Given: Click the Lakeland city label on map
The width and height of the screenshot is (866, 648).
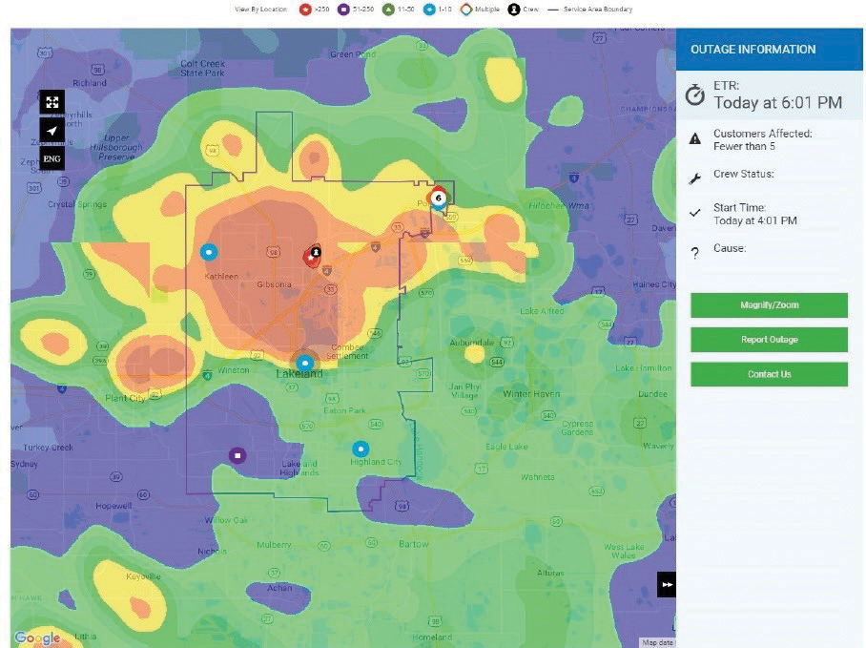Looking at the screenshot, I should [299, 374].
